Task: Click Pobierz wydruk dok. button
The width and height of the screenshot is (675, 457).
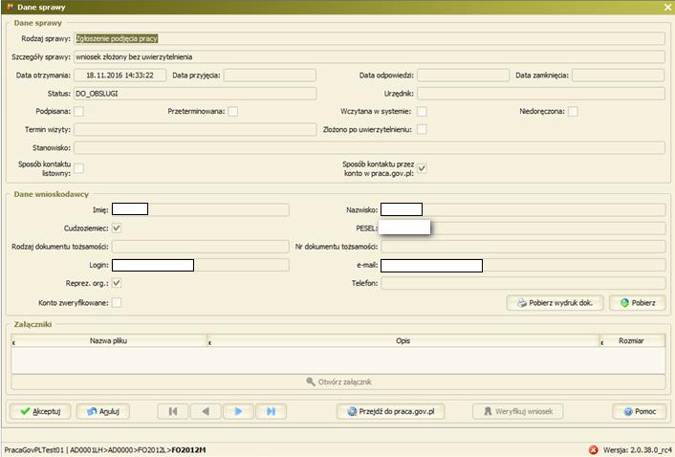Action: pos(555,303)
